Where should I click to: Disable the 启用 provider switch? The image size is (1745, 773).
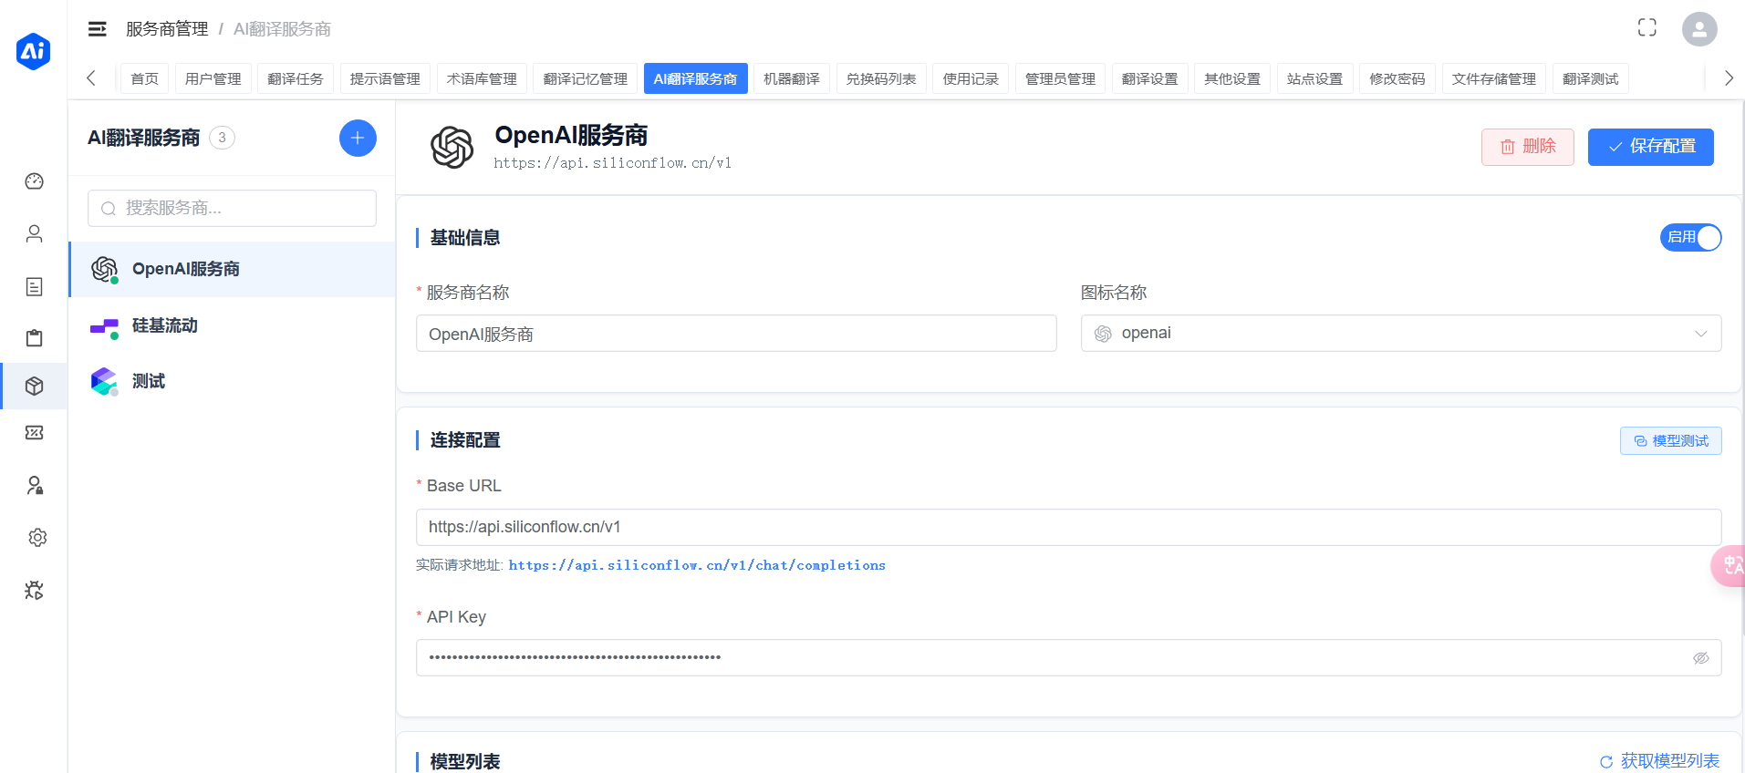(1690, 238)
